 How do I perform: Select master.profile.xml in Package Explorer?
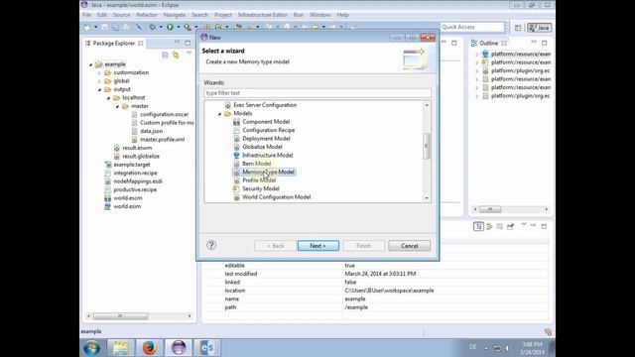(163, 139)
